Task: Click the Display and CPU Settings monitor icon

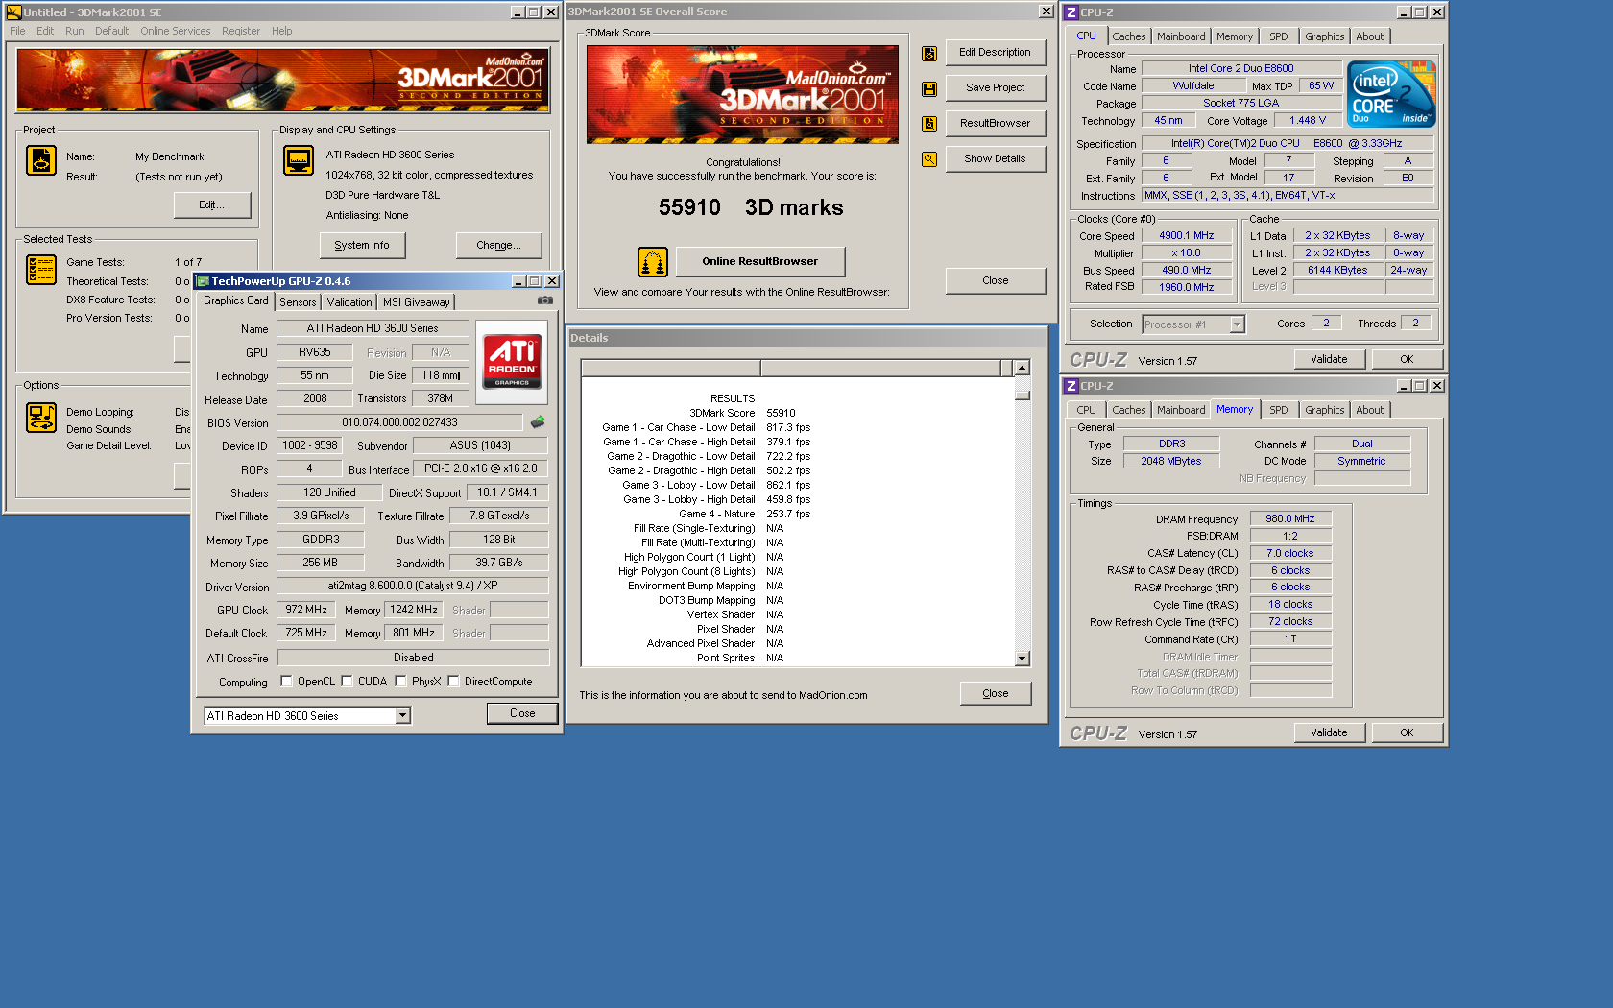Action: (299, 160)
